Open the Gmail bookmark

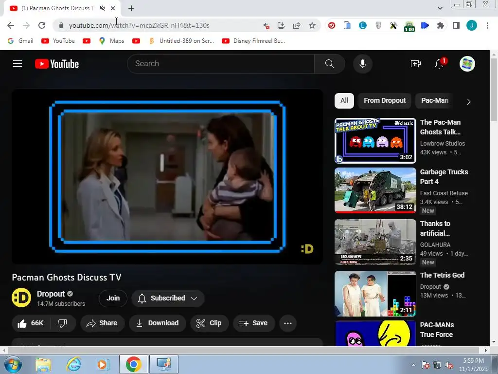coord(20,41)
